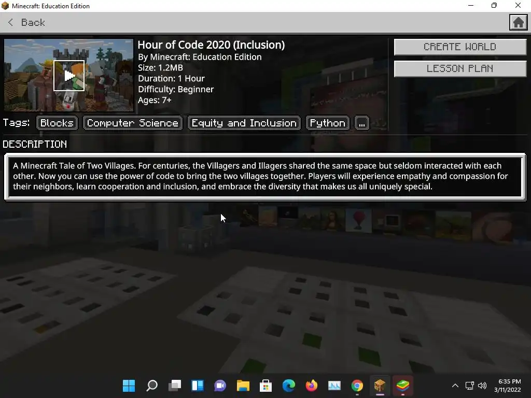
Task: Open the resource monitor chart app in taskbar
Action: click(x=334, y=386)
